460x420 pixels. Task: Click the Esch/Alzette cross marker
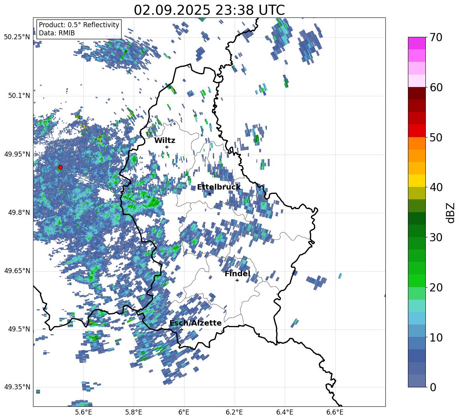pos(181,329)
